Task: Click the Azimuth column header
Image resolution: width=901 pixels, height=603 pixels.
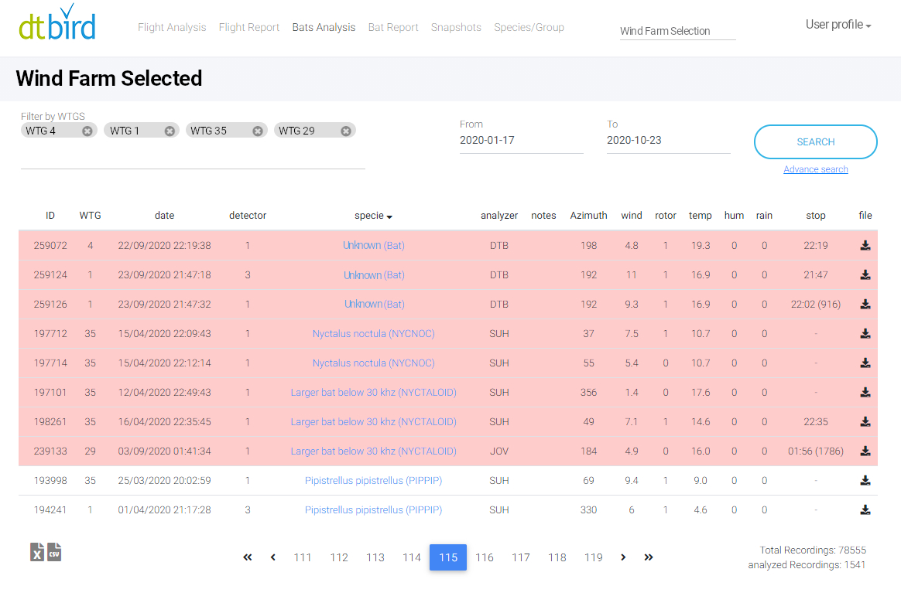Action: pyautogui.click(x=588, y=216)
